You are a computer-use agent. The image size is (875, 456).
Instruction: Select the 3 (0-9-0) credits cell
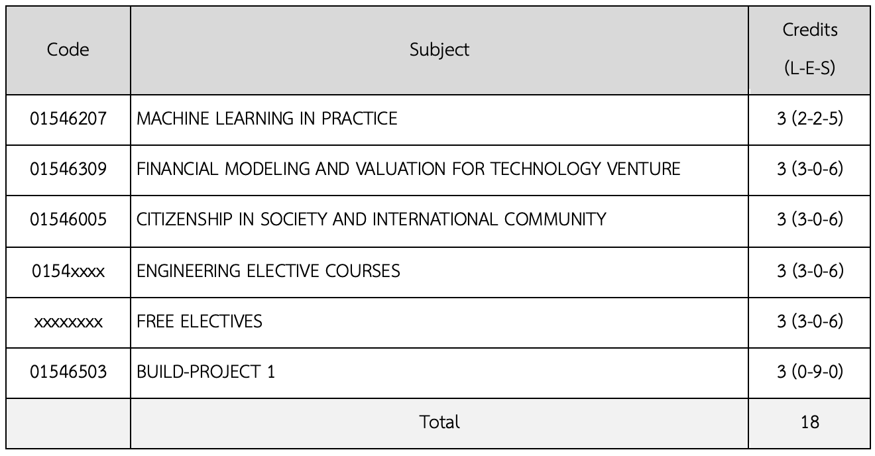pyautogui.click(x=809, y=372)
